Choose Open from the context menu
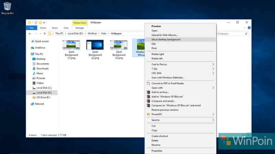Screen dimensions: 275x154 (x=180, y=31)
